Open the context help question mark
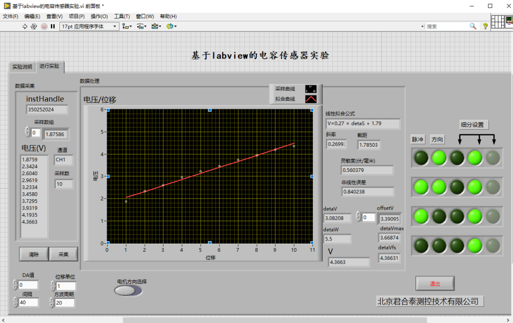The image size is (513, 323). pyautogui.click(x=485, y=26)
